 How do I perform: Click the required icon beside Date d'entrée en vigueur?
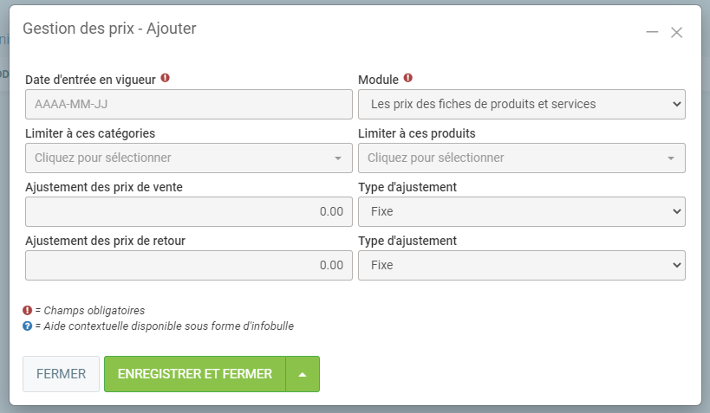coord(166,78)
